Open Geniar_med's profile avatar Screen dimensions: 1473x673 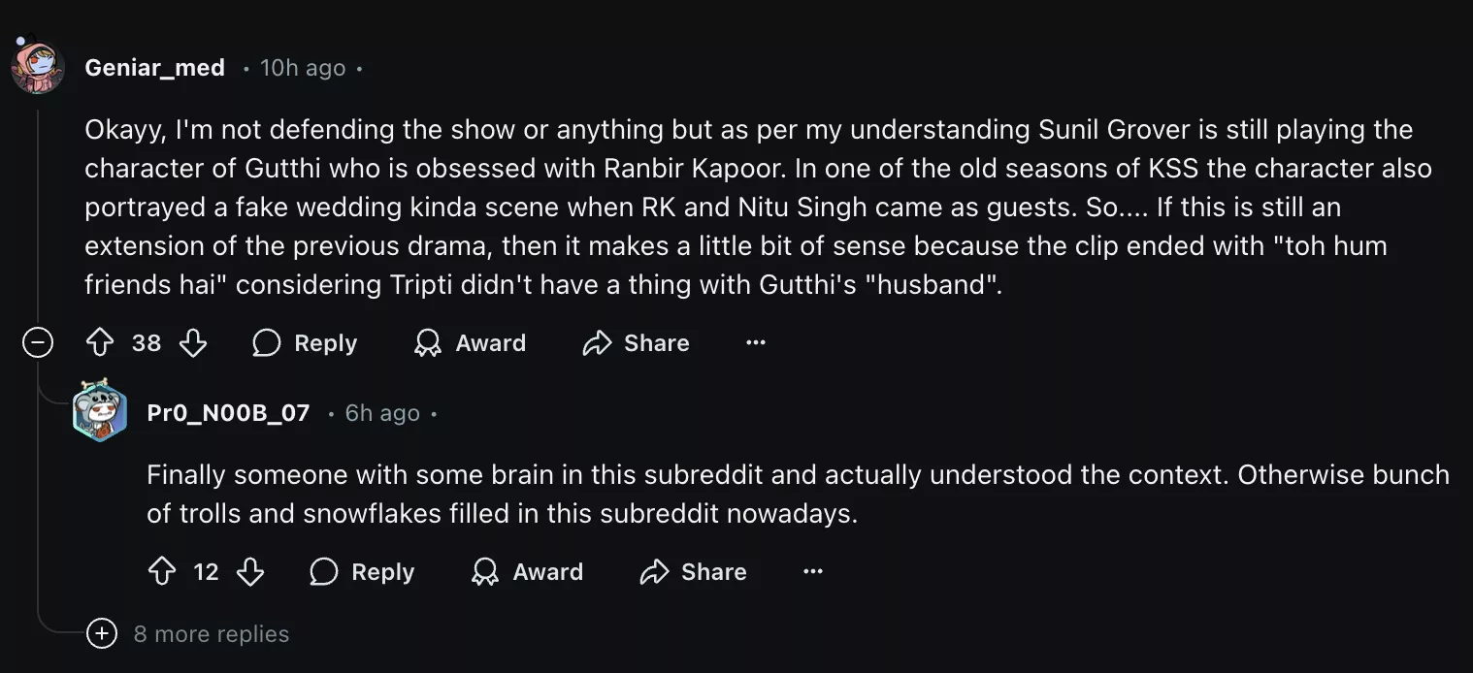tap(38, 68)
